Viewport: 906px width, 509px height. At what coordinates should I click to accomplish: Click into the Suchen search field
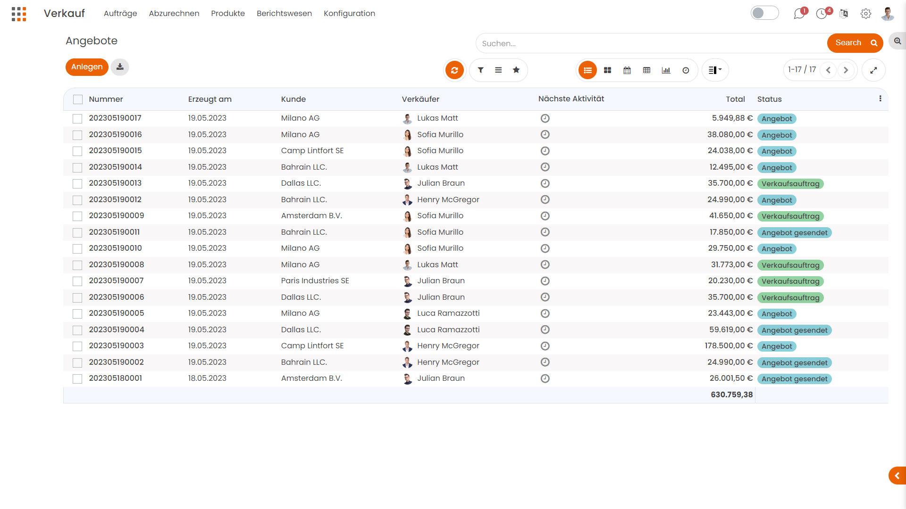pos(651,43)
